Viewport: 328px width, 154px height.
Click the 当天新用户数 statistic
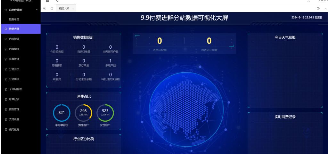point(111,49)
